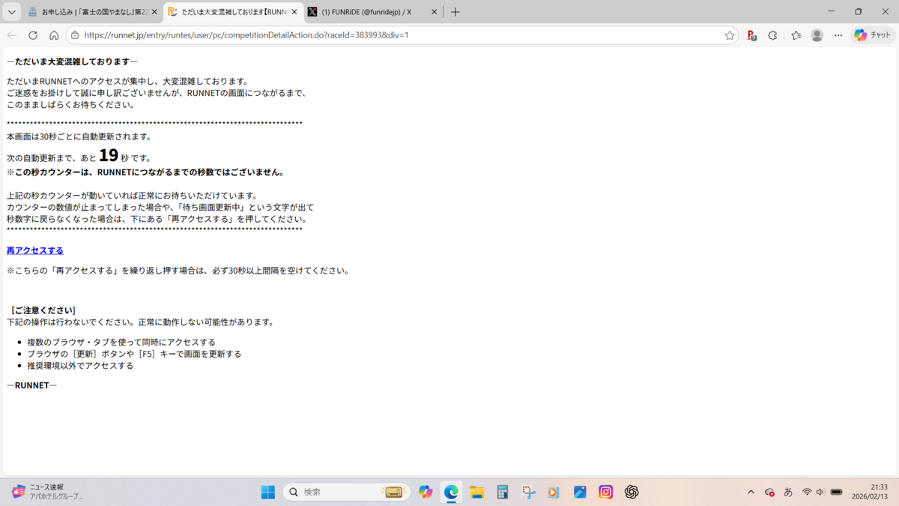
Task: Reload the page with refresh icon
Action: click(33, 35)
